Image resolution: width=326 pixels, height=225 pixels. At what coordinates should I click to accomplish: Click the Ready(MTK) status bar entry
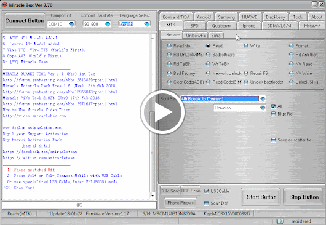coord(19,213)
